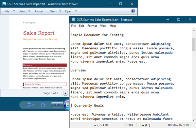Maximize the Notepad window
The height and width of the screenshot is (128, 196).
(x=179, y=20)
